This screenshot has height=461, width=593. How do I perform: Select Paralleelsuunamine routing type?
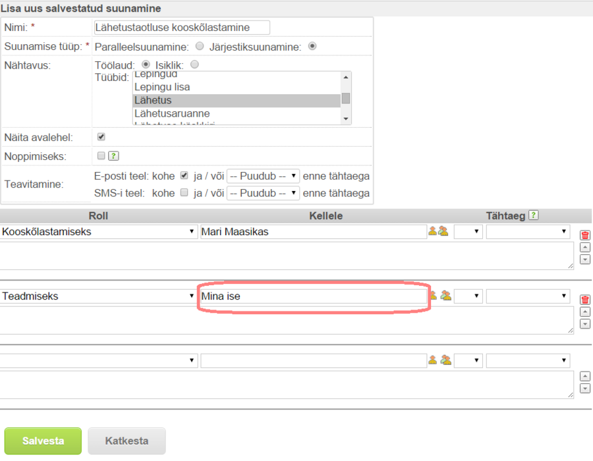[x=199, y=46]
